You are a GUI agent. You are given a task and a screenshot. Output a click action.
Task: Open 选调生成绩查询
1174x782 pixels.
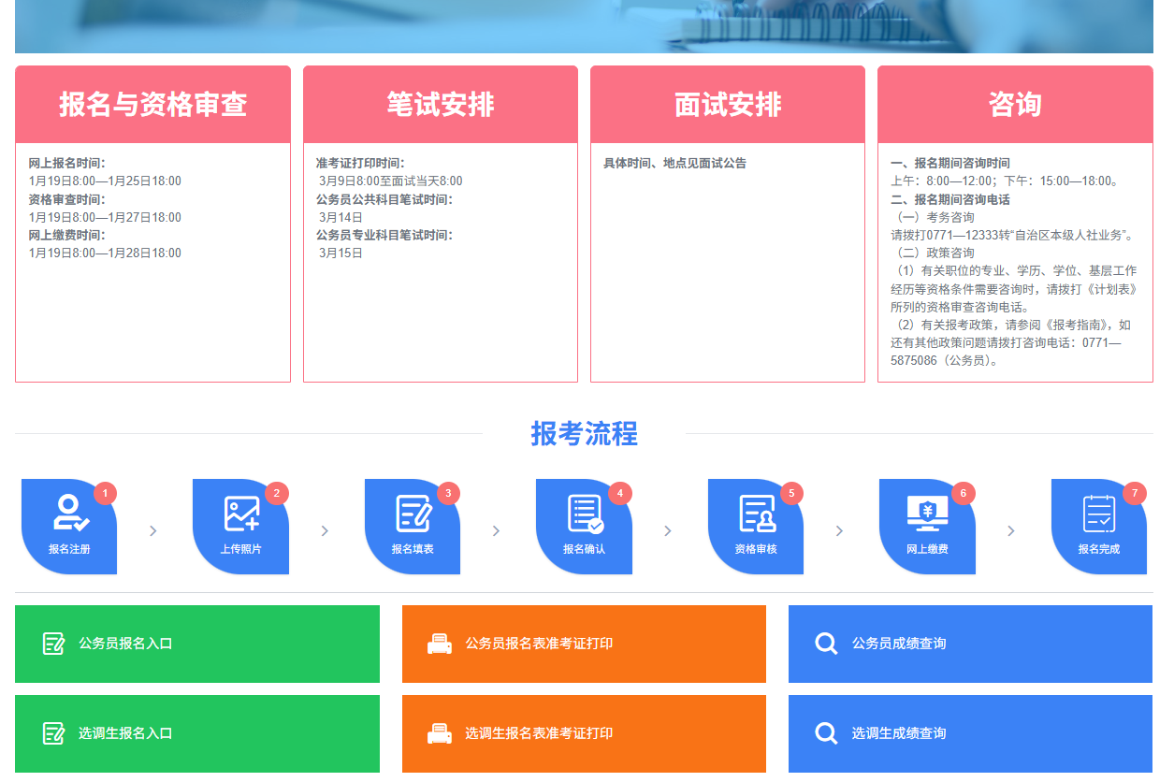[x=970, y=733]
